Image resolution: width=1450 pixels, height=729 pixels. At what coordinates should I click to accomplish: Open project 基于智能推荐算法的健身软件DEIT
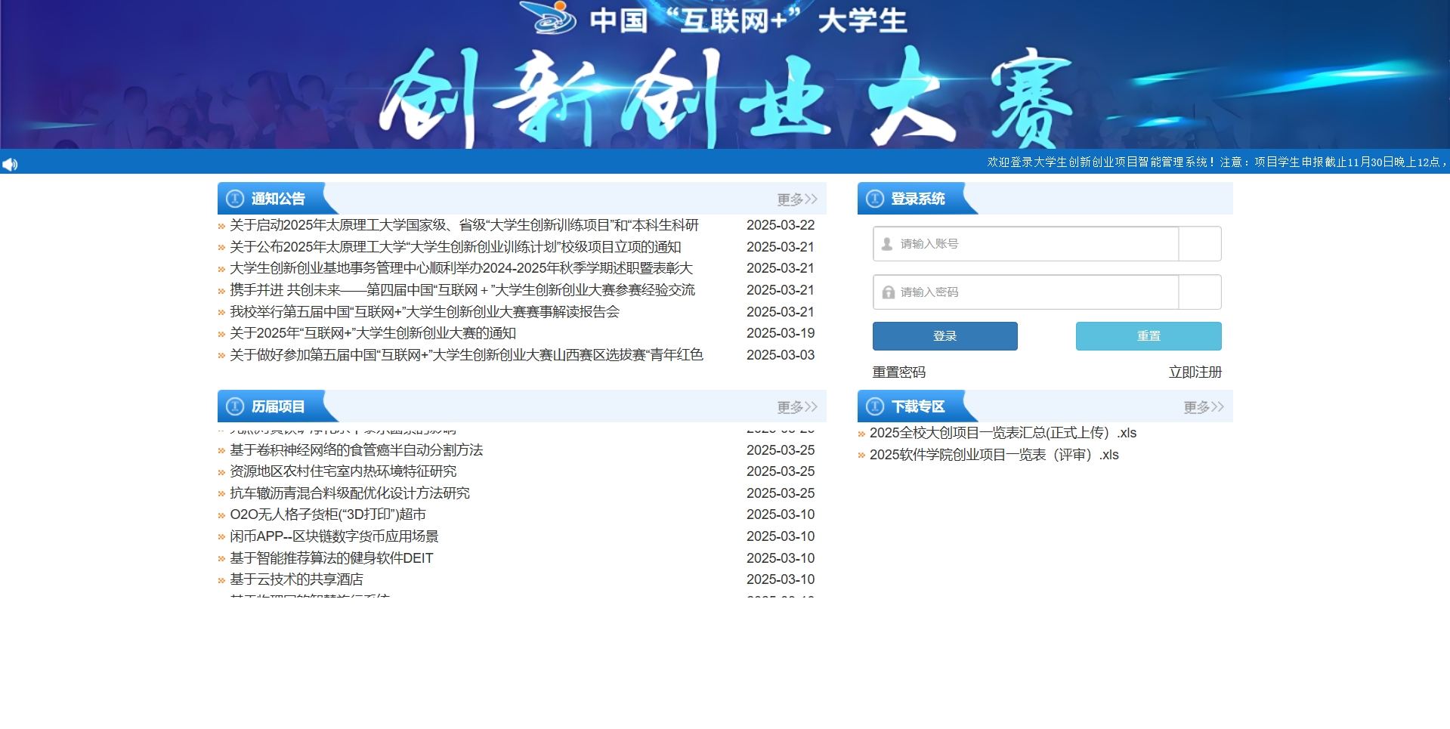332,558
